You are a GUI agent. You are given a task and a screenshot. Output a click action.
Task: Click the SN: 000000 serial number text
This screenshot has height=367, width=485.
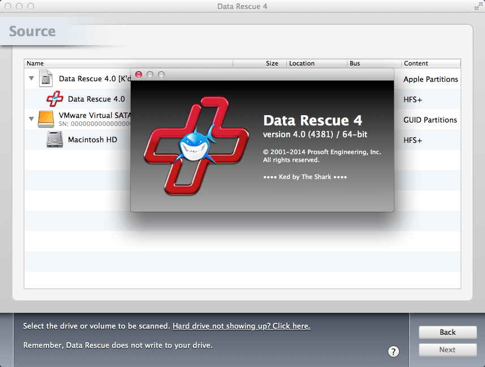95,124
